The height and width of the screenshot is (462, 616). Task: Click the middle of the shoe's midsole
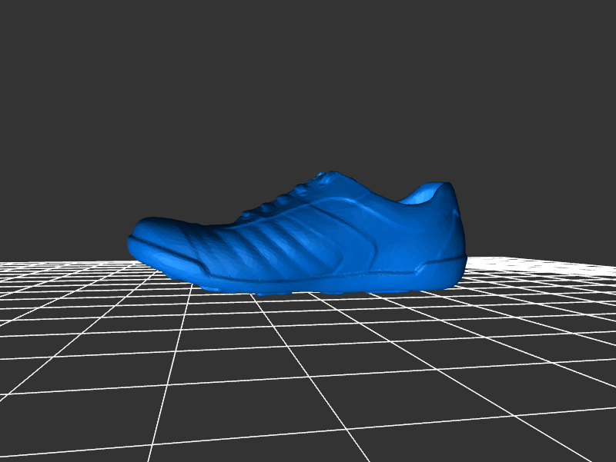point(308,278)
